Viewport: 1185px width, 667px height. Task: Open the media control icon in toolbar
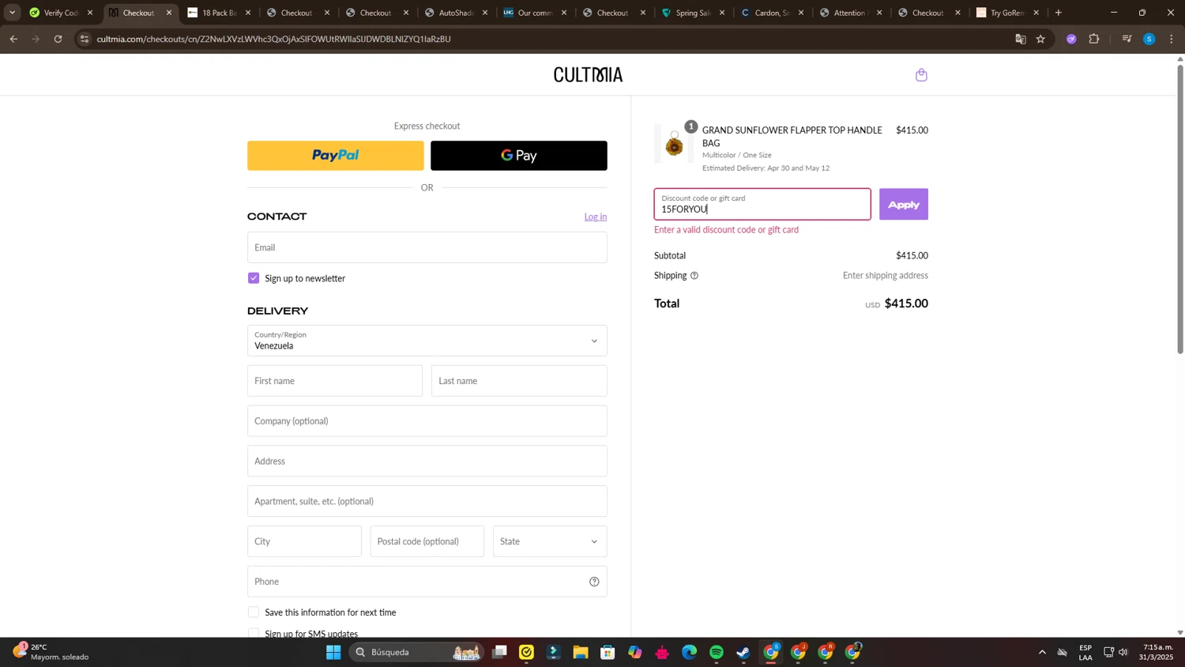1127,39
